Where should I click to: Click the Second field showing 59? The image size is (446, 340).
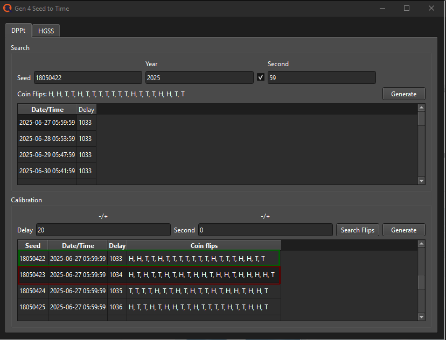pos(322,77)
